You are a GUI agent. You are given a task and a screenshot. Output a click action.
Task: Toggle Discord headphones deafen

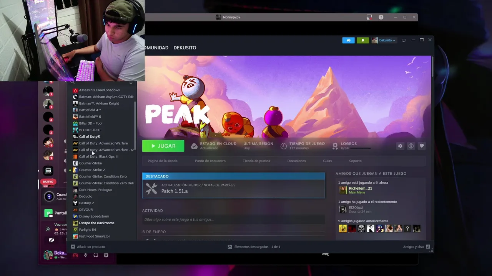point(96,255)
